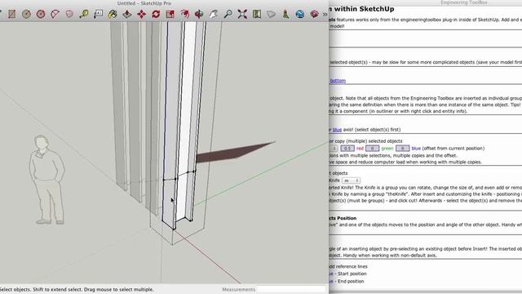Click the dark reddish knife plane in the model

pos(235,152)
